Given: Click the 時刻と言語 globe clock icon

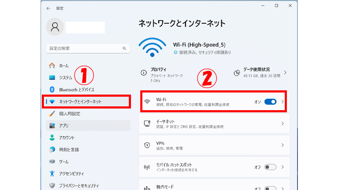Looking at the screenshot, I should [x=52, y=149].
